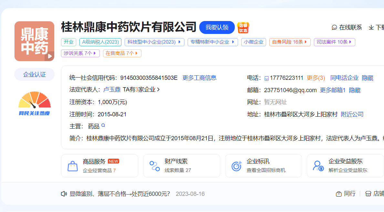Click the 解析企业受益股东 text
Screen dimensions: 384x212
[348, 170]
